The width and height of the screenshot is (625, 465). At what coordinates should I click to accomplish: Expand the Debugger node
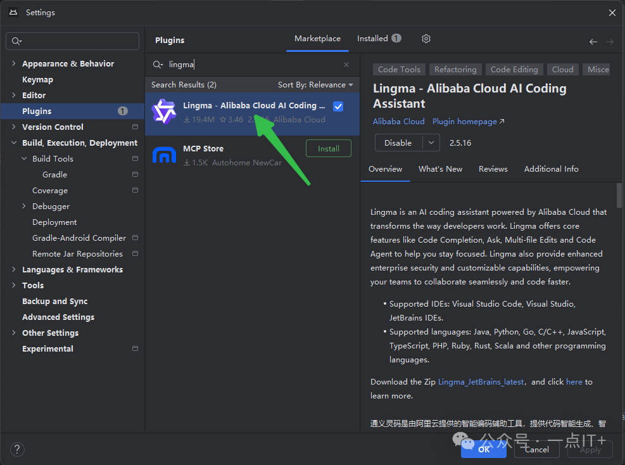point(24,206)
